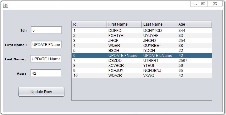This screenshot has width=226, height=115.
Task: Select the table cell IYDGH
Action: click(x=159, y=51)
